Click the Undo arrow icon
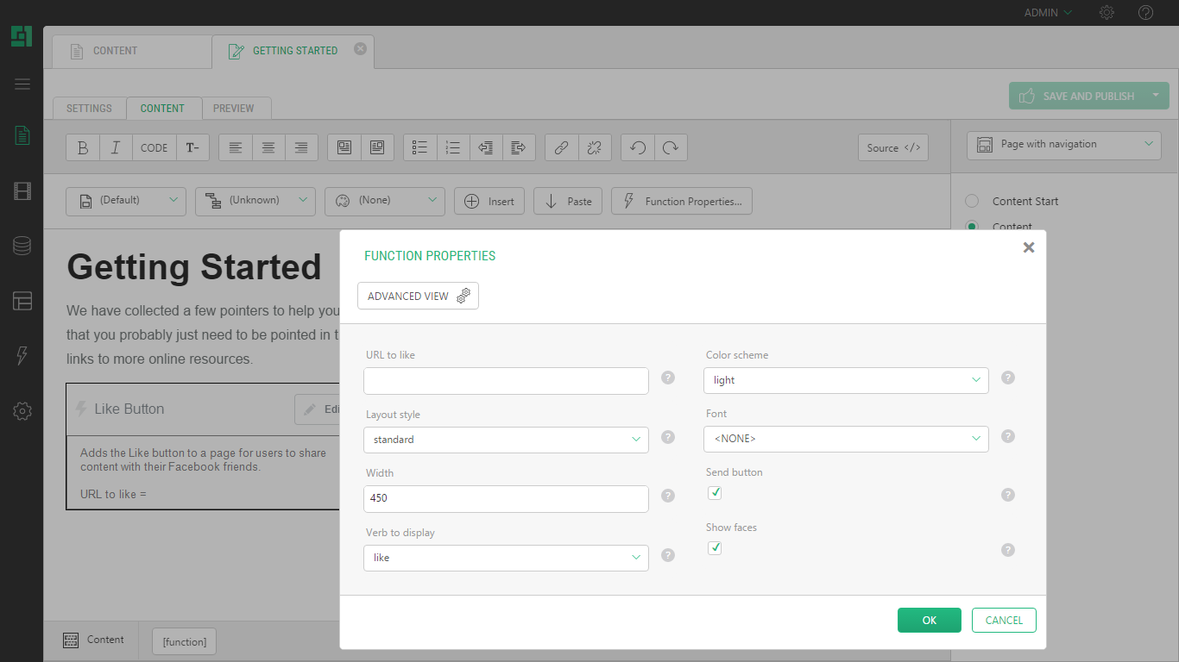This screenshot has height=662, width=1179. (x=638, y=147)
